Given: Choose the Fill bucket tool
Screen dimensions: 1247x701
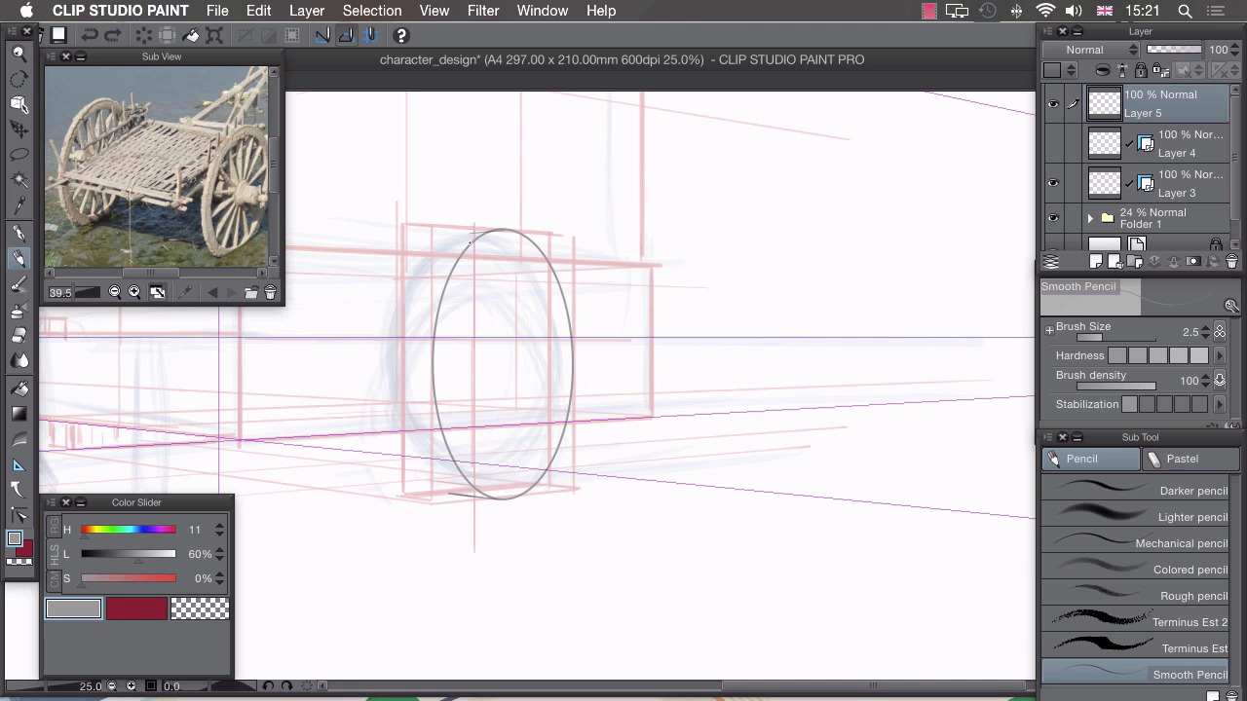Looking at the screenshot, I should coord(19,387).
